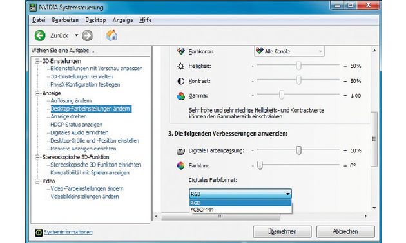Open PhysX-Konfiguration festlegen

click(85, 85)
